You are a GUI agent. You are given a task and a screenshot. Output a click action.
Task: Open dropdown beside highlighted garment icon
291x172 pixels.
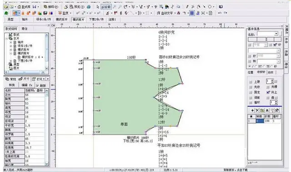(19, 13)
